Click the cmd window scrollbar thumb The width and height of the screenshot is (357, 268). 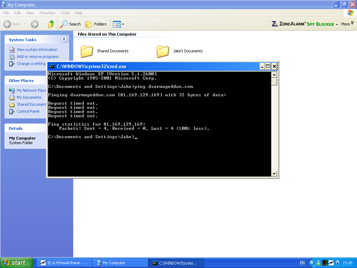pyautogui.click(x=274, y=81)
